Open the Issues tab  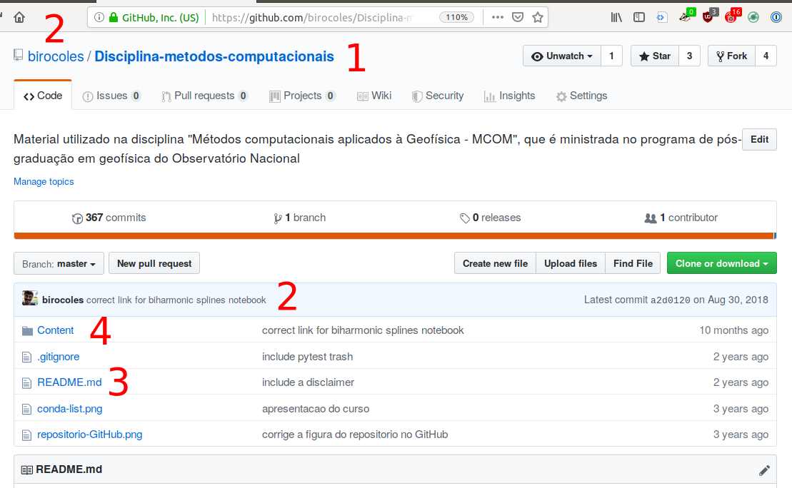tap(111, 96)
